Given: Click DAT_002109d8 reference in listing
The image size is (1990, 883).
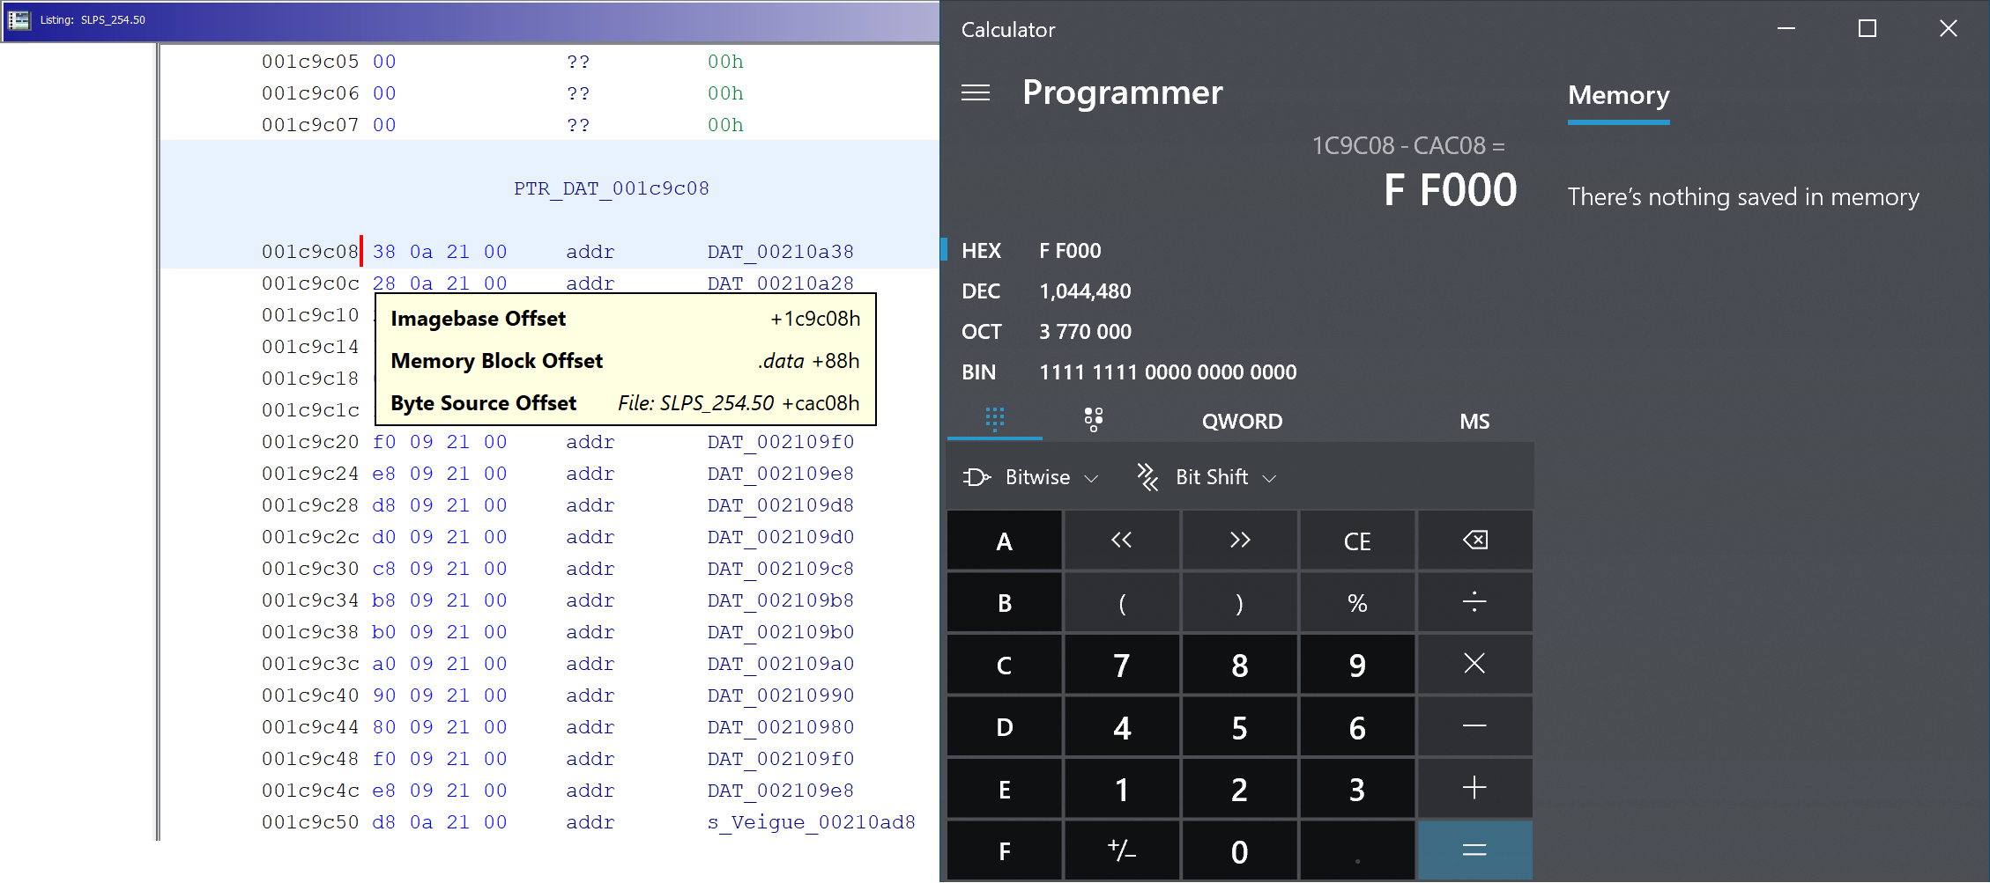Looking at the screenshot, I should pyautogui.click(x=780, y=505).
